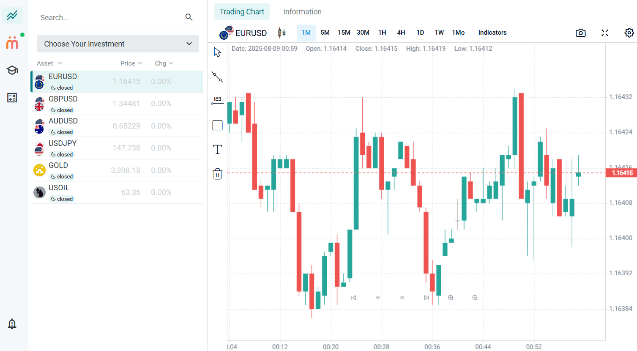This screenshot has width=637, height=351.
Task: Switch to the 1H timeframe
Action: click(382, 33)
